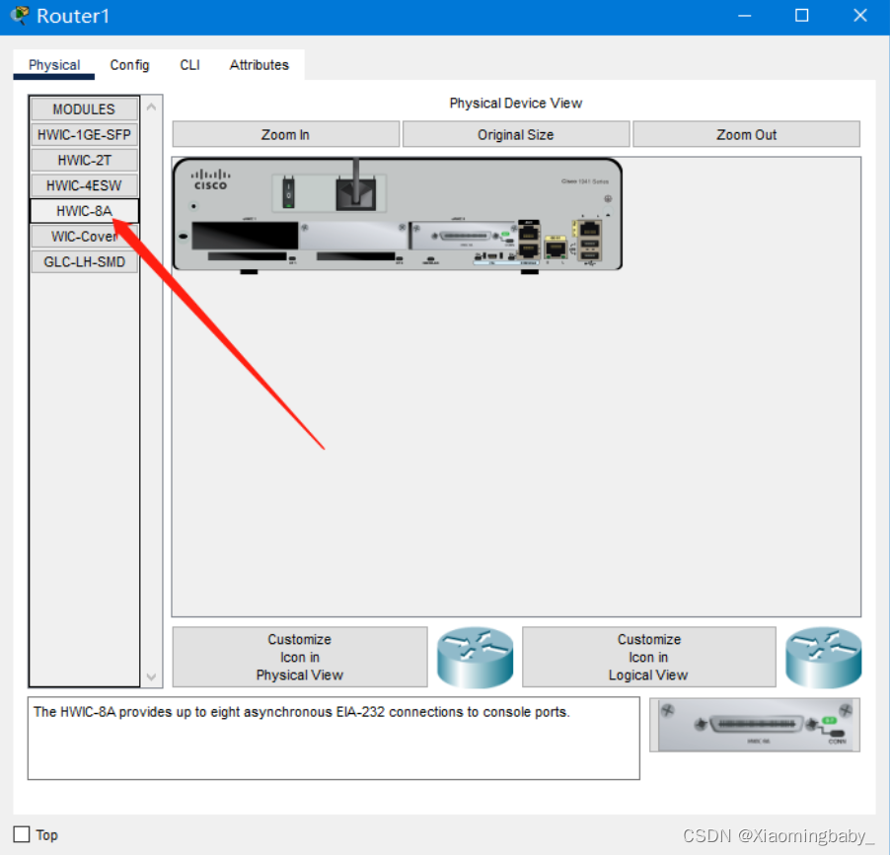Click the empty black HWIC slot

(245, 235)
